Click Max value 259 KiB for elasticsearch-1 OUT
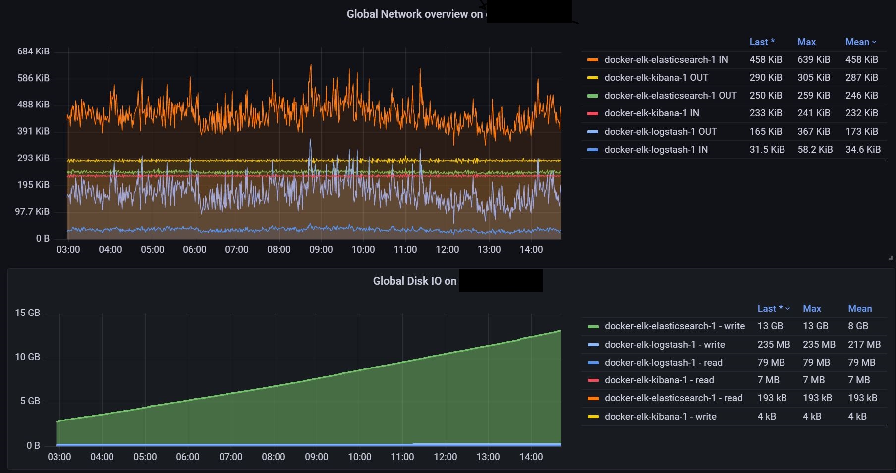896x473 pixels. 814,96
